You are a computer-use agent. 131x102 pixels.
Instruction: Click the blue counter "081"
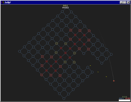[x=121, y=98]
